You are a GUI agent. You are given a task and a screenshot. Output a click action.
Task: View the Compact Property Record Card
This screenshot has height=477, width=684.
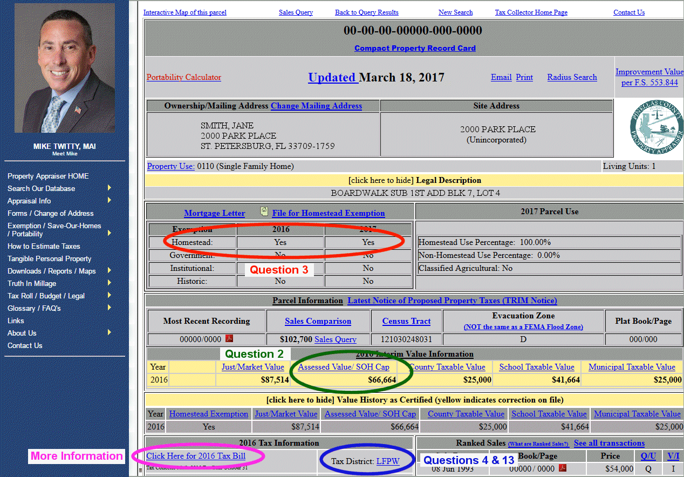[415, 48]
